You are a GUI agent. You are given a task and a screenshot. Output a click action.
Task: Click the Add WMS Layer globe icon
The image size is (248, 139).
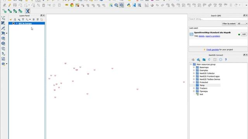pyautogui.click(x=3, y=39)
